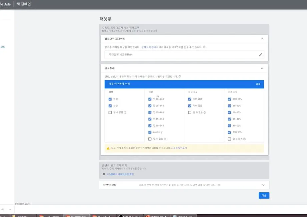Check the age 알 수 없음 checkbox
The image size is (307, 217).
coord(150,139)
